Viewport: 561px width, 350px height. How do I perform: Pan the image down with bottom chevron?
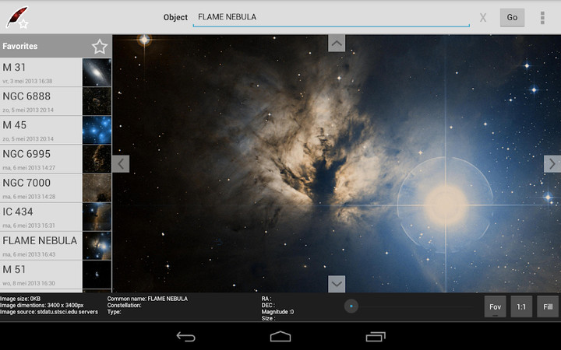click(x=337, y=284)
